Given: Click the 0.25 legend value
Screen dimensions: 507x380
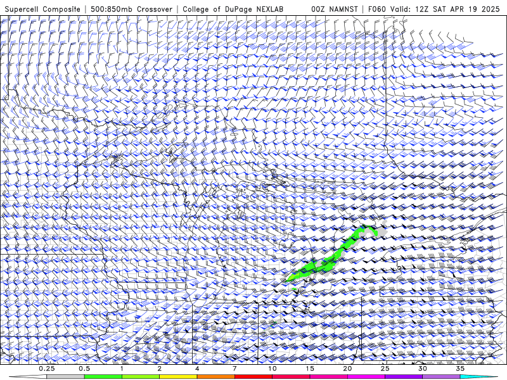Looking at the screenshot, I should coord(47,369).
